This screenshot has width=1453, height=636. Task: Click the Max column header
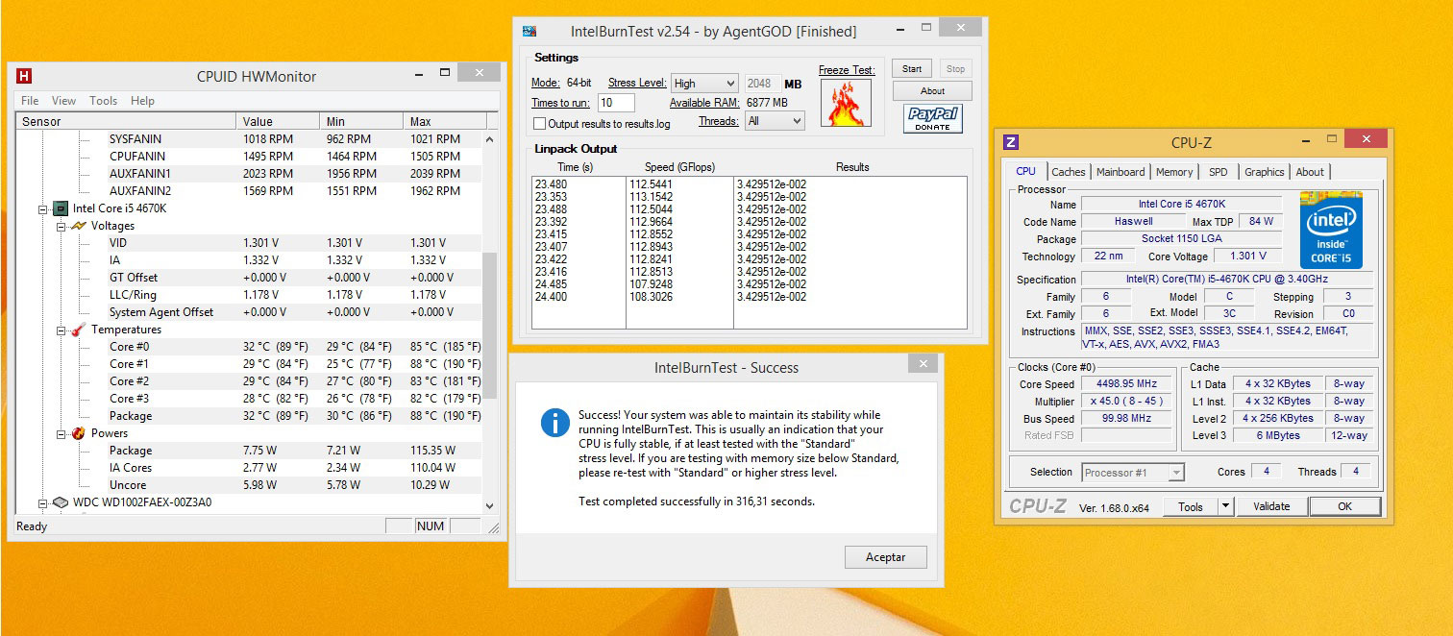point(446,122)
